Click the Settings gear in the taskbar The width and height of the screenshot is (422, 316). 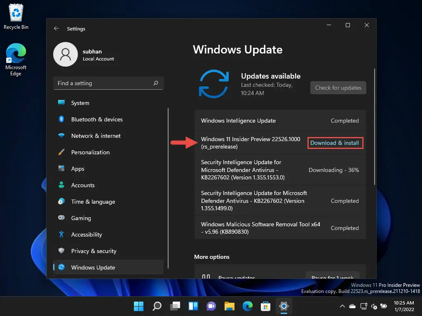284,306
